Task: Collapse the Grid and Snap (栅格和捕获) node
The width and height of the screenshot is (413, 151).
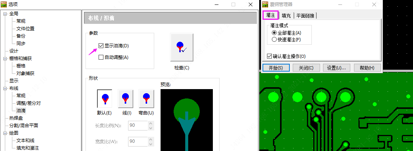Action: click(5, 59)
